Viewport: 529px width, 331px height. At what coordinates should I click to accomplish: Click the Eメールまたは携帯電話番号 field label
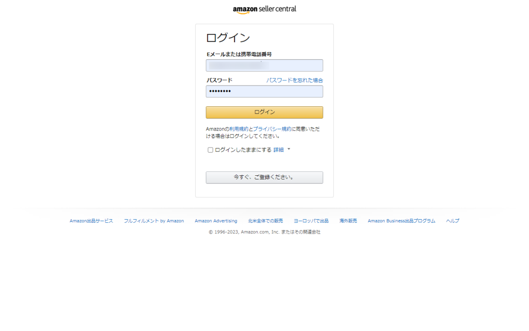[x=239, y=54]
